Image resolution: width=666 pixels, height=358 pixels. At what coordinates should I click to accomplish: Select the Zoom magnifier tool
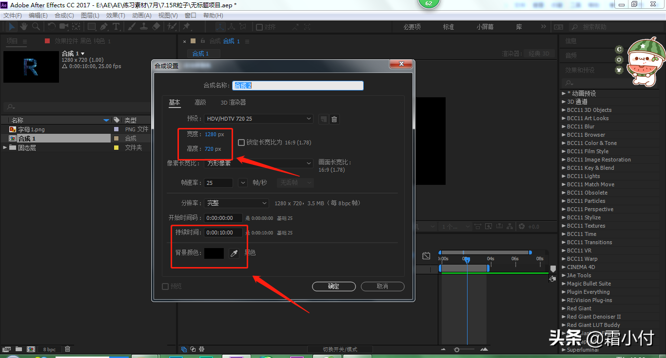(x=37, y=27)
